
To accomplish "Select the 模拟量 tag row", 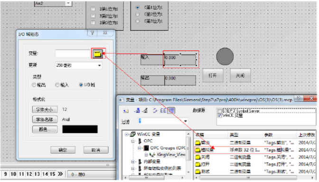I will pos(238,150).
